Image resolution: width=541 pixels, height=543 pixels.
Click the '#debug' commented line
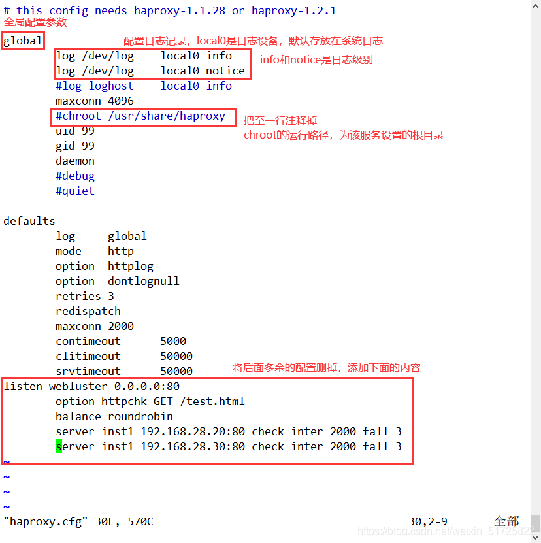coord(75,176)
